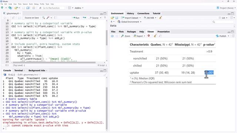Screen dimensions: 237x133
Task: Open the Addins dropdown
Action: (79, 8)
